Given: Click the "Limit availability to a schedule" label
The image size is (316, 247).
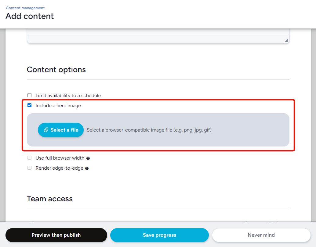Looking at the screenshot, I should point(68,96).
